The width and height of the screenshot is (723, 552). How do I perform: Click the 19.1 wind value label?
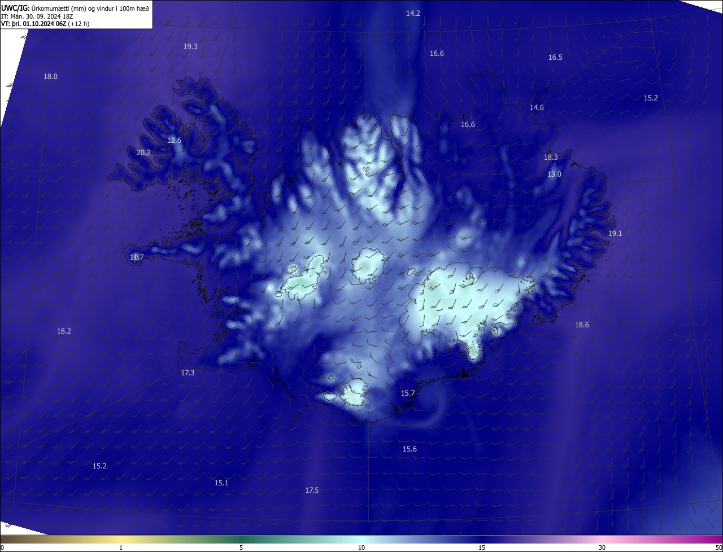pos(615,234)
